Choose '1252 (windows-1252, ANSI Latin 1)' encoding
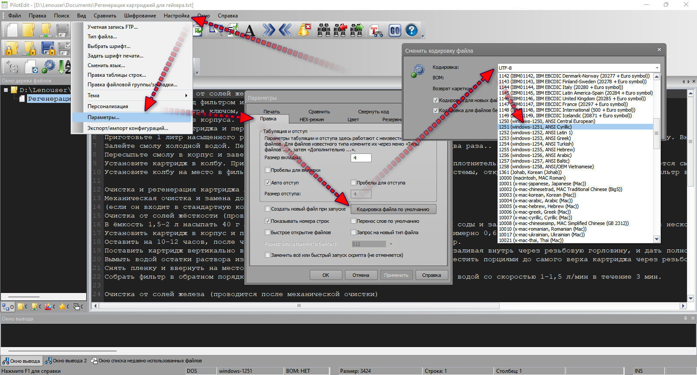697x375 pixels. click(x=575, y=133)
